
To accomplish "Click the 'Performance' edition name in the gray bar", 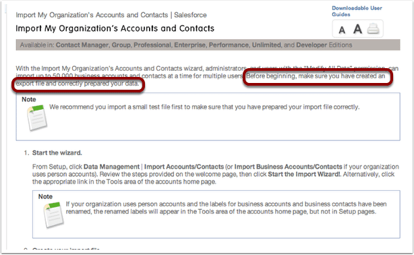I will pyautogui.click(x=229, y=45).
